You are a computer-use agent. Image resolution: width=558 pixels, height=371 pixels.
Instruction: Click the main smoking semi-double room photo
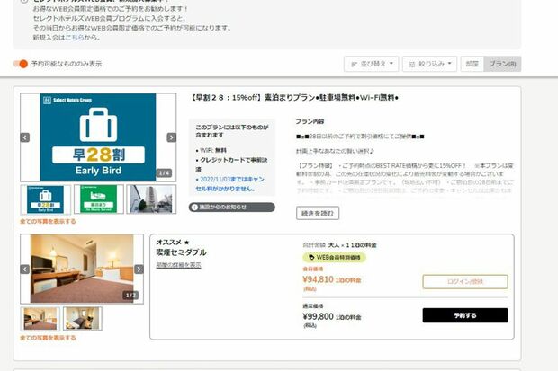pyautogui.click(x=82, y=269)
